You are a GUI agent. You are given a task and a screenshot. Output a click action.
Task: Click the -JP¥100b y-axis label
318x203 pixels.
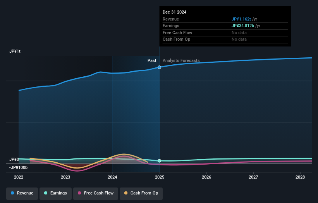pos(18,167)
